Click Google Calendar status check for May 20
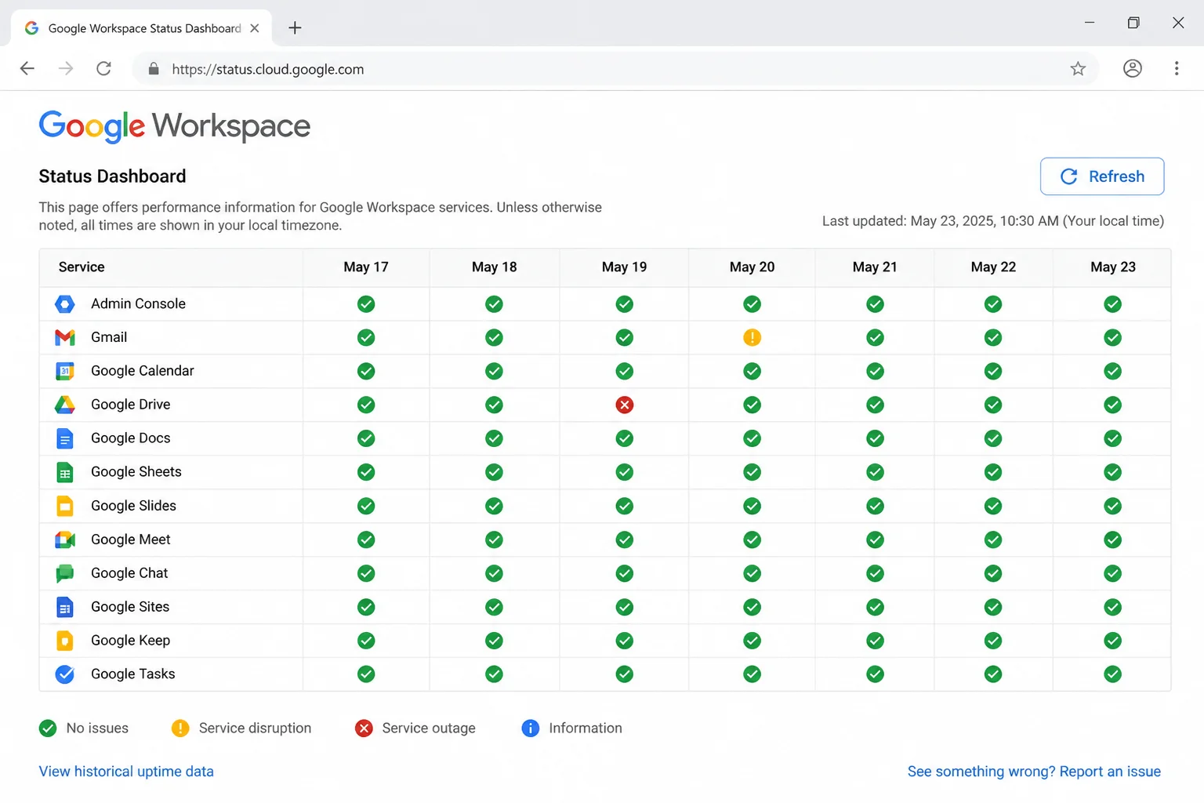 pos(752,372)
